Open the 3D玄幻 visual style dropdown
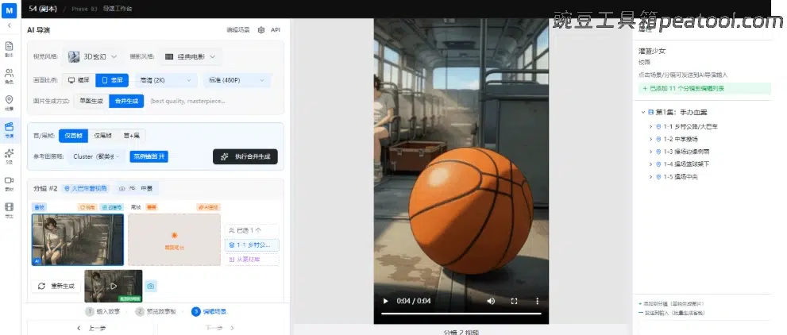787x335 pixels. pos(93,56)
